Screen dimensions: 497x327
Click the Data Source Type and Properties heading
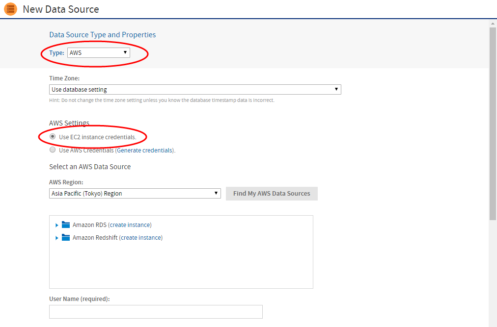click(x=102, y=34)
